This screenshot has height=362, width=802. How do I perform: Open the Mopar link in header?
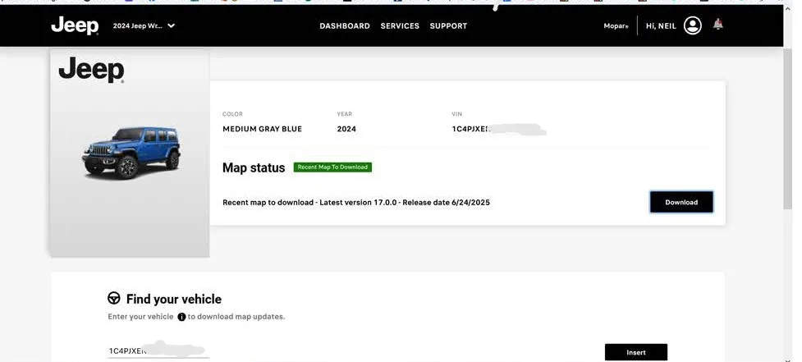616,26
